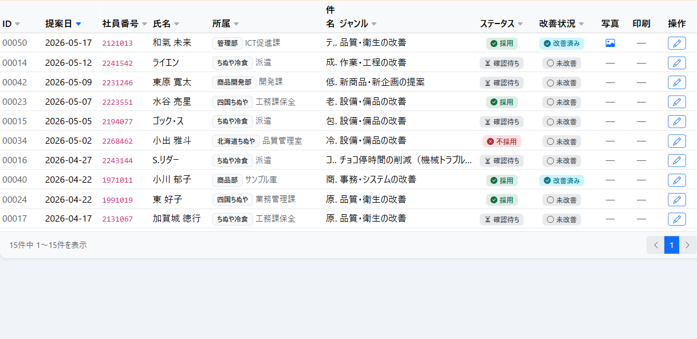Click the 写真 column header
Screen dimensions: 697x339
(610, 23)
